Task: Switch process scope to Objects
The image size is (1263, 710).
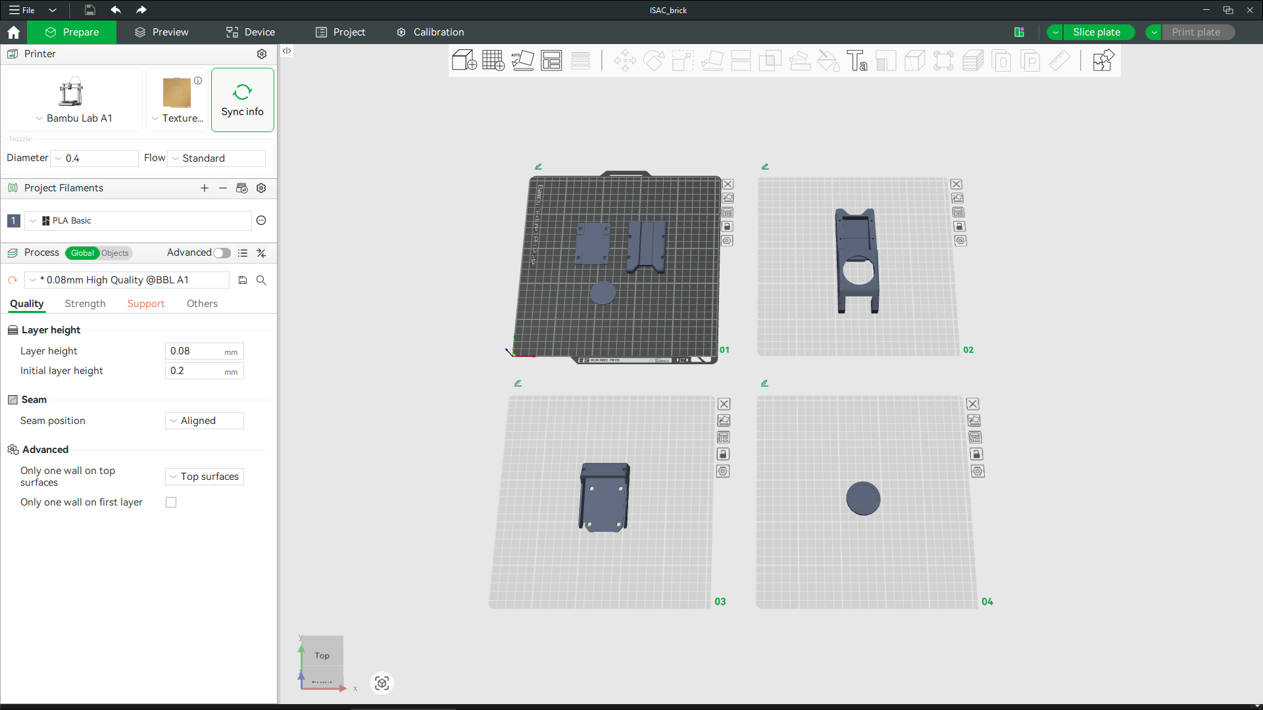Action: click(x=115, y=253)
